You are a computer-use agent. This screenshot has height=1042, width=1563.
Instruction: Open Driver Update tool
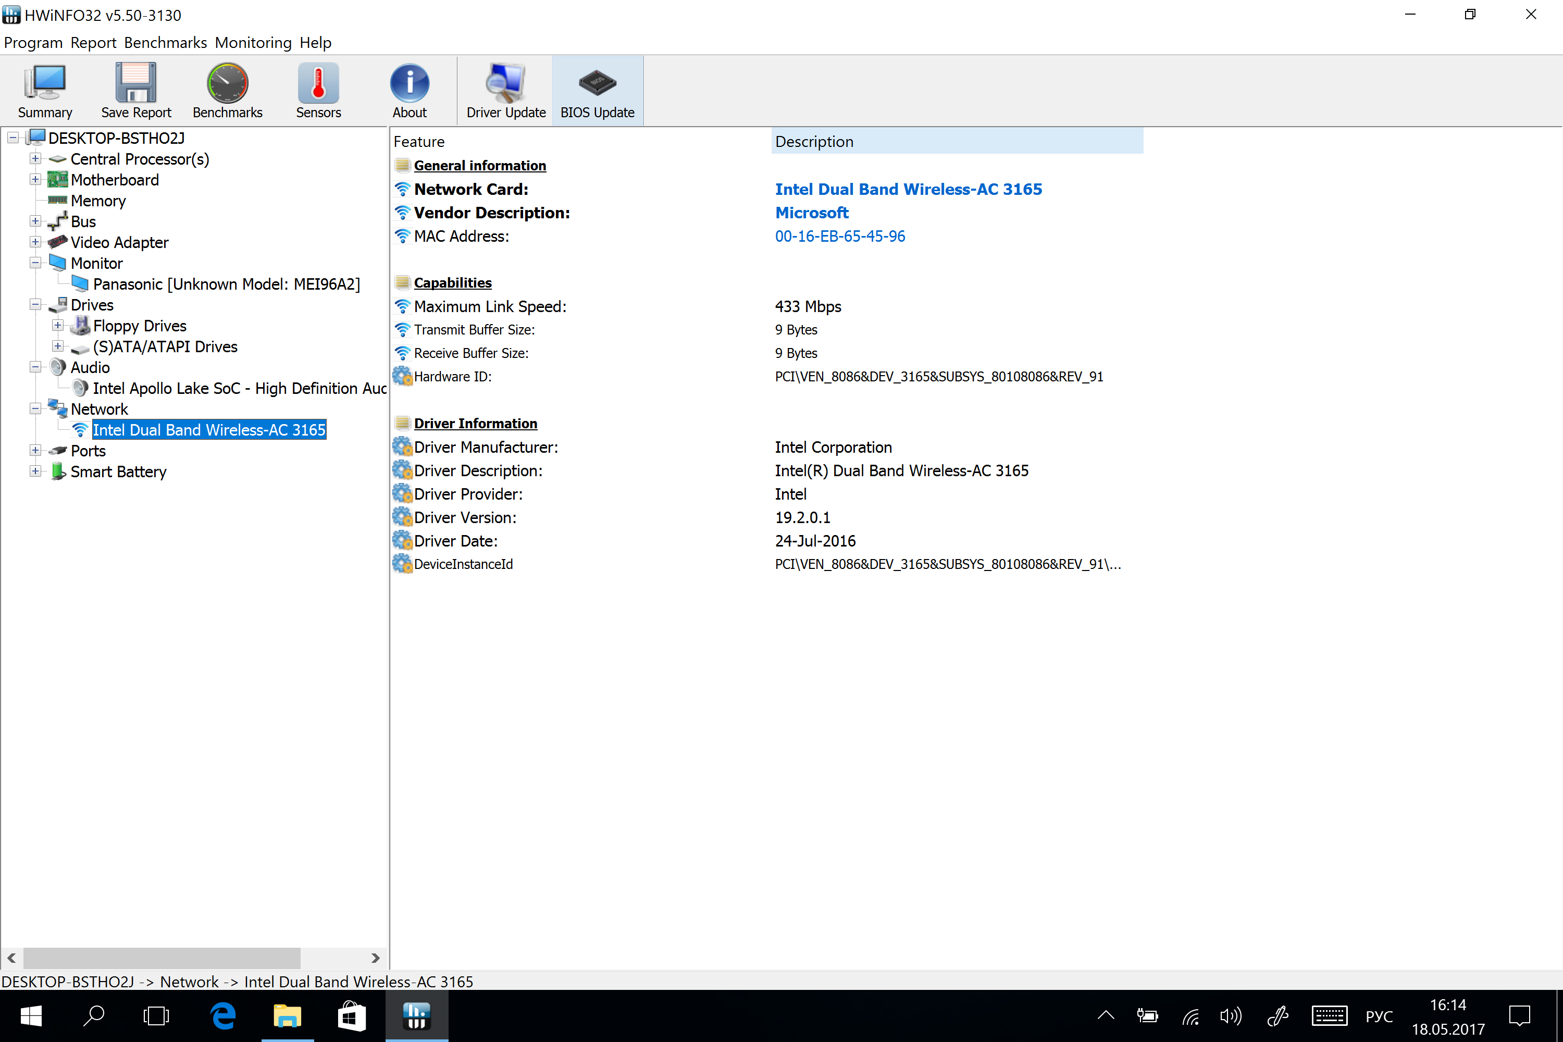506,91
